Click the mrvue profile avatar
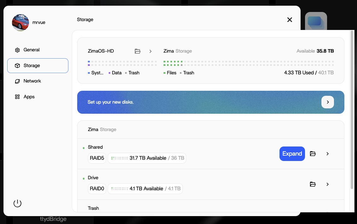This screenshot has height=224, width=357. (20, 22)
